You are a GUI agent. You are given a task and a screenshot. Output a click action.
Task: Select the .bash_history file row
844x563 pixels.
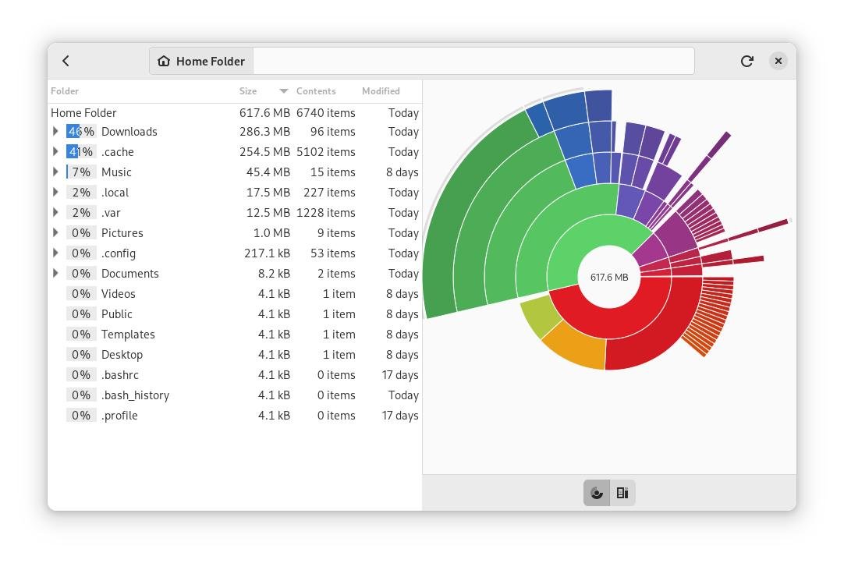[135, 395]
